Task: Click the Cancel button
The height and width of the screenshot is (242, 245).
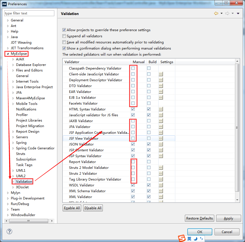Action: click(227, 232)
